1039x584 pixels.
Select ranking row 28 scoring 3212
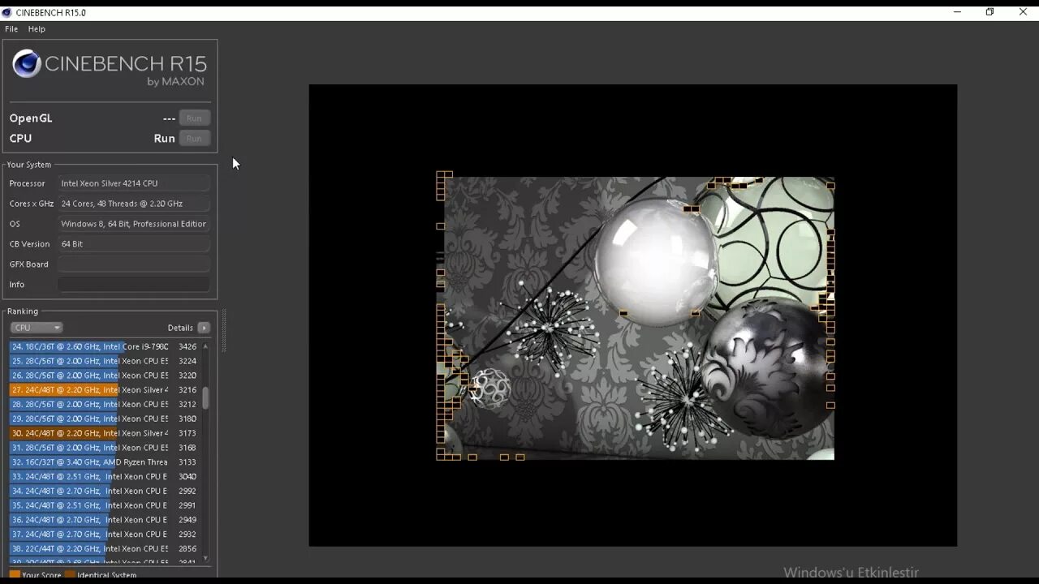point(104,404)
